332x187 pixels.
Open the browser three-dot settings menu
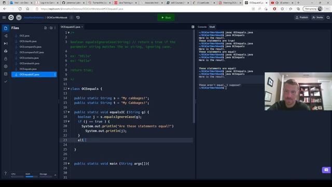point(327,9)
